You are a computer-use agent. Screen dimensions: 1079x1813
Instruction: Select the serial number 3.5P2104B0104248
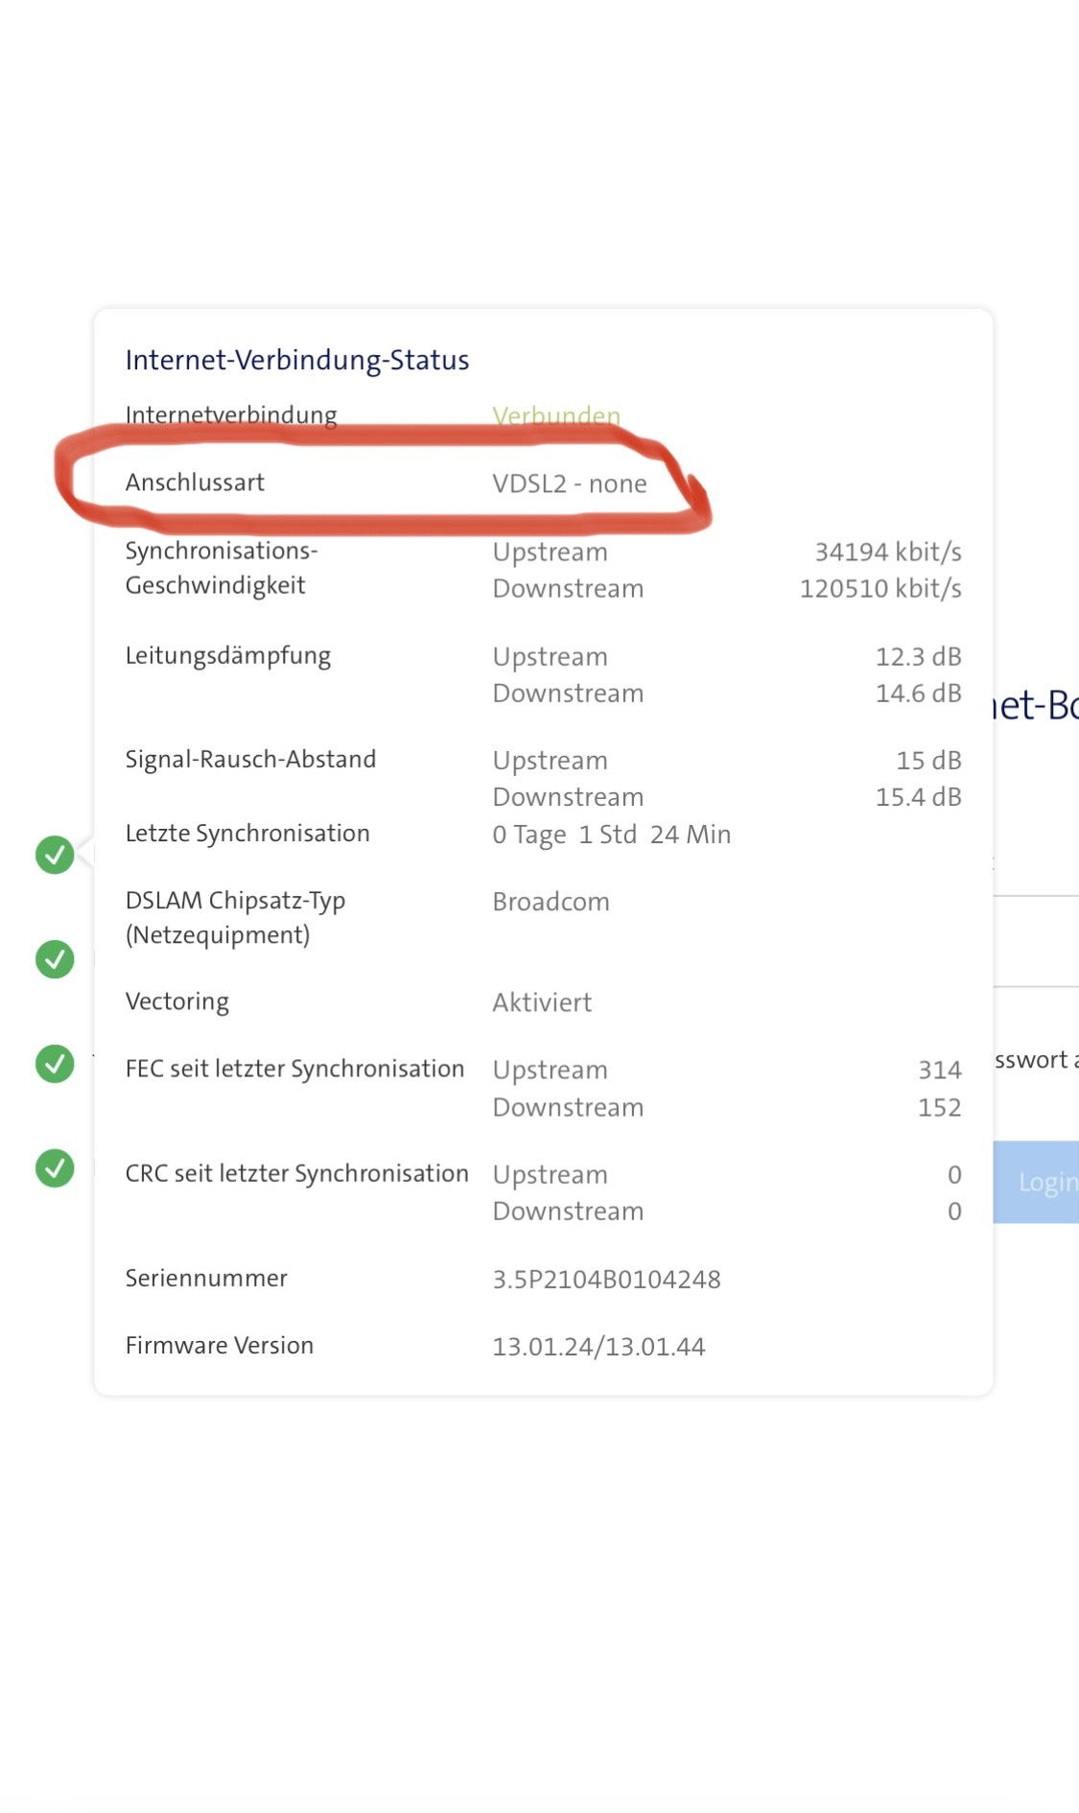(606, 1279)
